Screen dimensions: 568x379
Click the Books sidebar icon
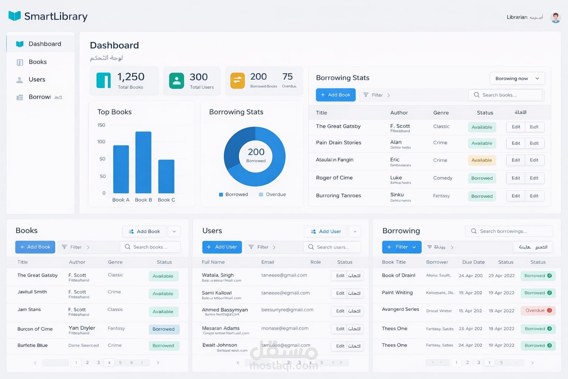pos(20,62)
